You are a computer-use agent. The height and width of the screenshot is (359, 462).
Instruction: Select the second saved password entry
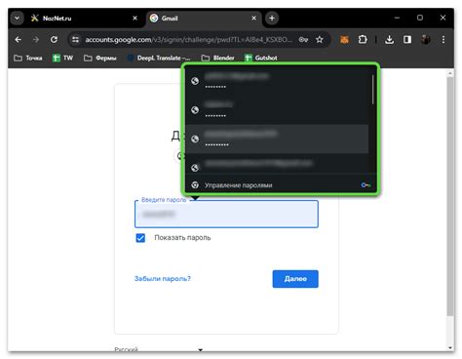coord(277,110)
